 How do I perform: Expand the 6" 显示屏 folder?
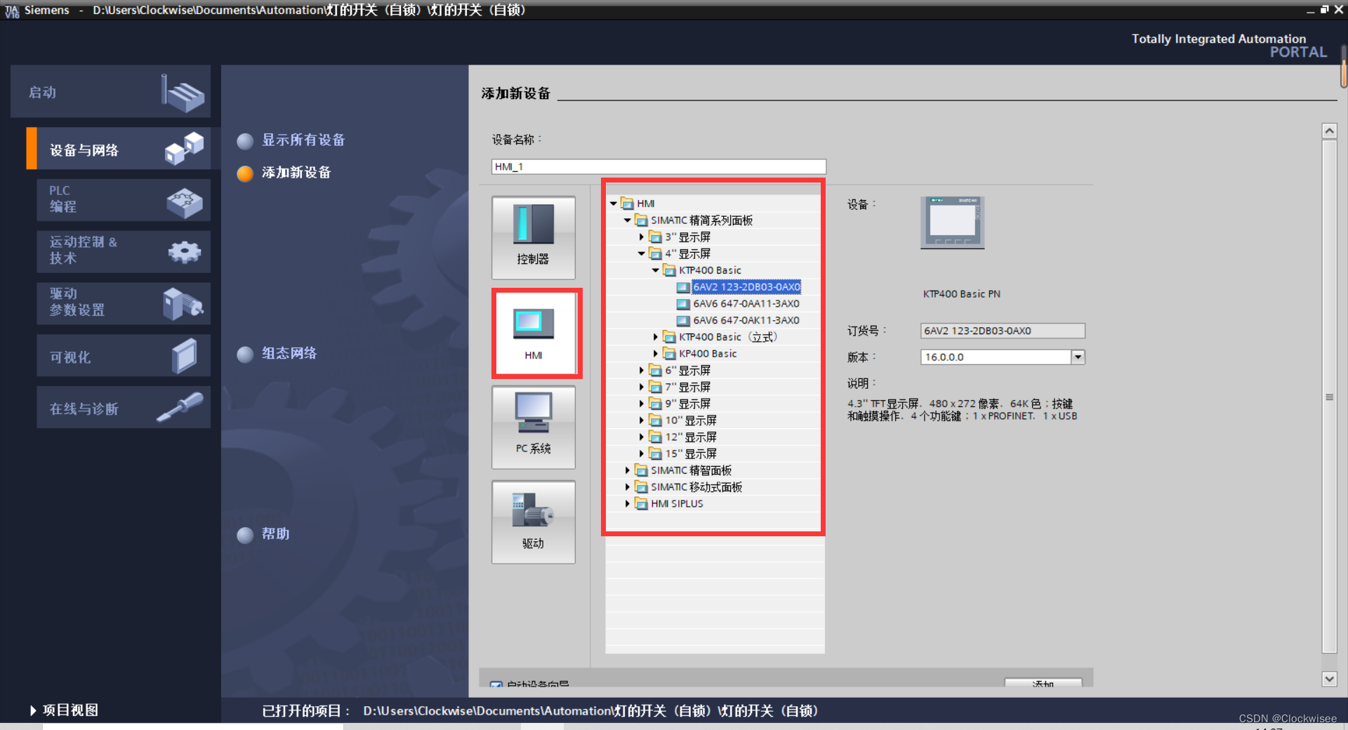[642, 371]
